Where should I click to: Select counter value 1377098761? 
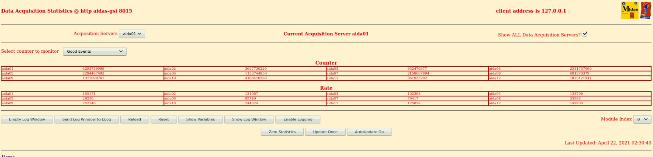[x=93, y=78]
